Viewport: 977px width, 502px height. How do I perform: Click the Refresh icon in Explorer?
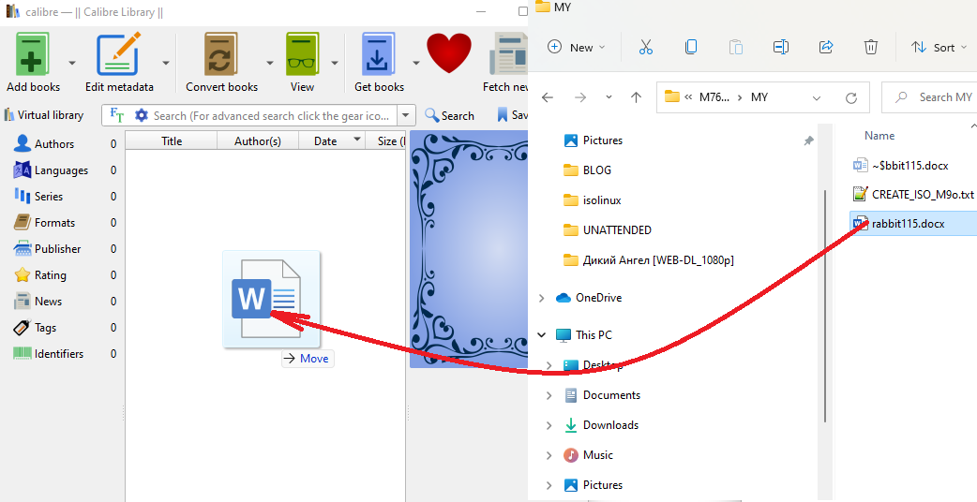[851, 97]
